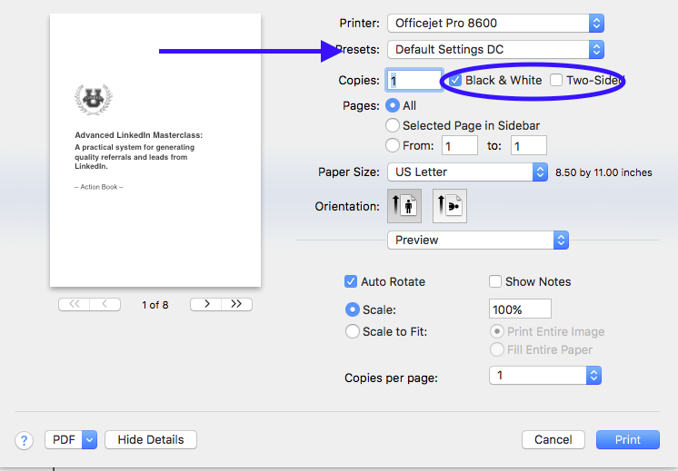The width and height of the screenshot is (678, 471).
Task: Click the From page number field
Action: 460,145
